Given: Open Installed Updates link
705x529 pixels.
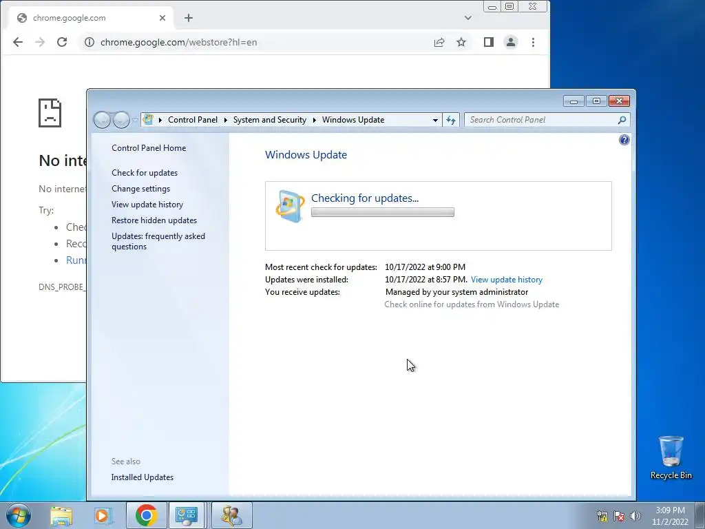Looking at the screenshot, I should [x=142, y=477].
